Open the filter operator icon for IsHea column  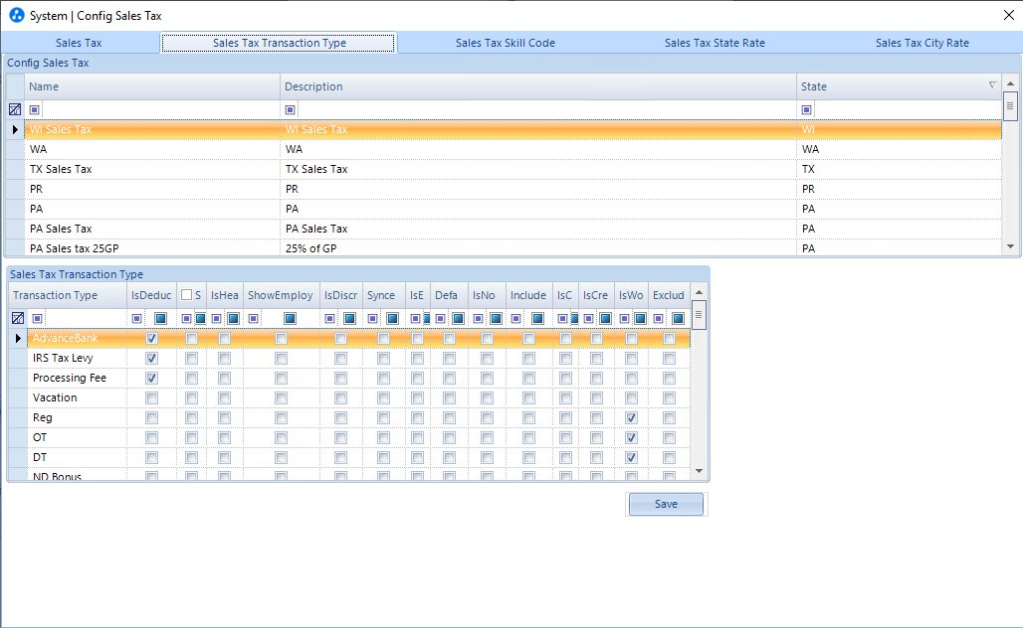pyautogui.click(x=216, y=318)
